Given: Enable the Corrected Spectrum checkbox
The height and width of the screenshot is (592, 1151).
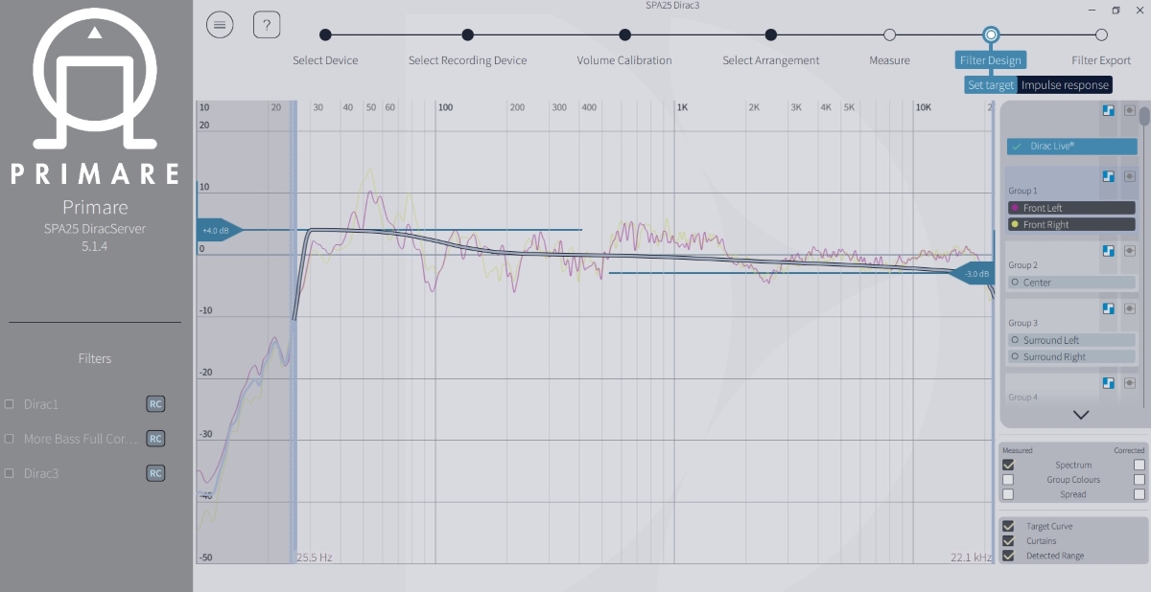Looking at the screenshot, I should pos(1139,465).
